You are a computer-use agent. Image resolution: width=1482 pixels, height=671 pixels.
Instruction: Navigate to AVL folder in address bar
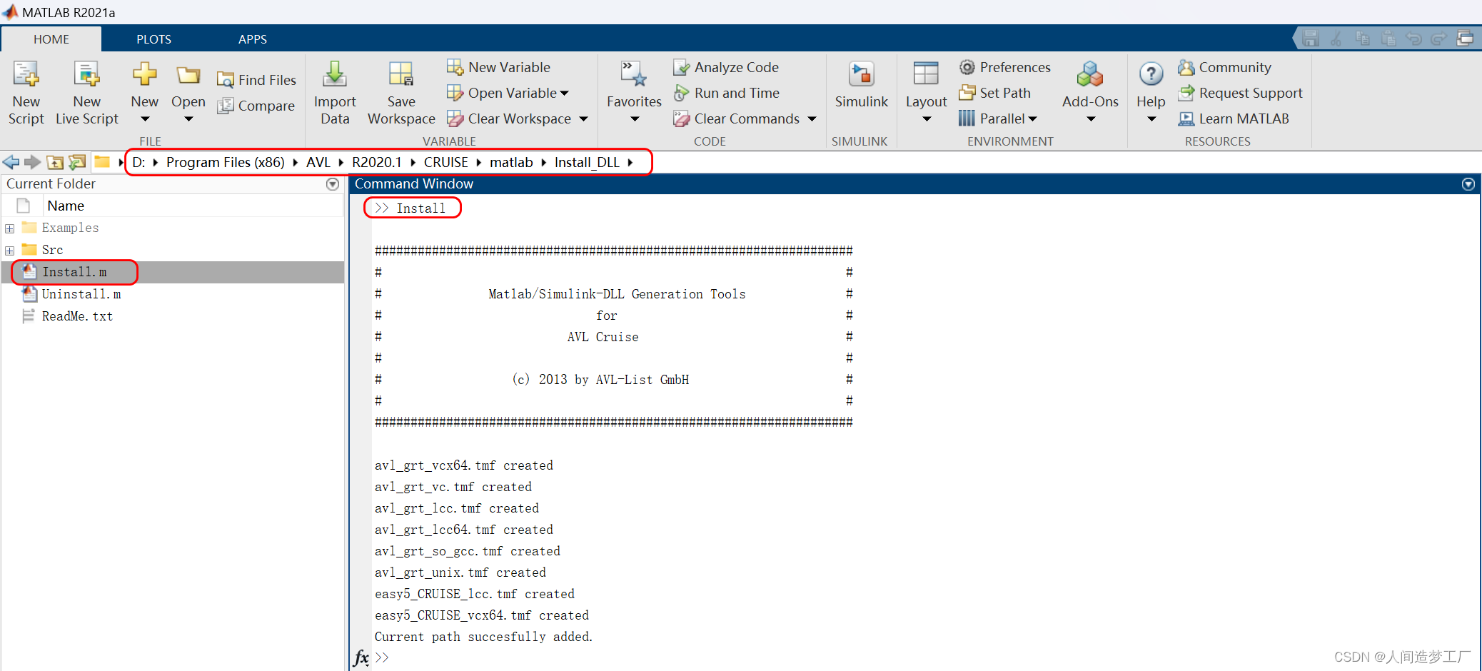click(318, 162)
